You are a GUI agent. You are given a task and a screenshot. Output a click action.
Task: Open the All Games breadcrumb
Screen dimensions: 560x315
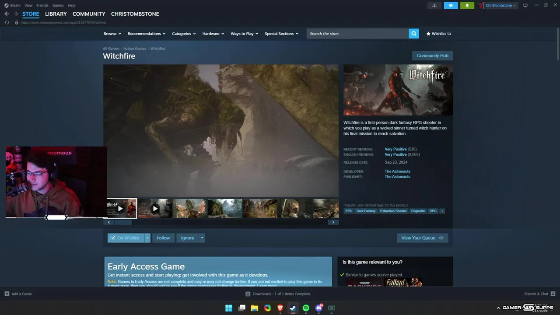coord(111,49)
